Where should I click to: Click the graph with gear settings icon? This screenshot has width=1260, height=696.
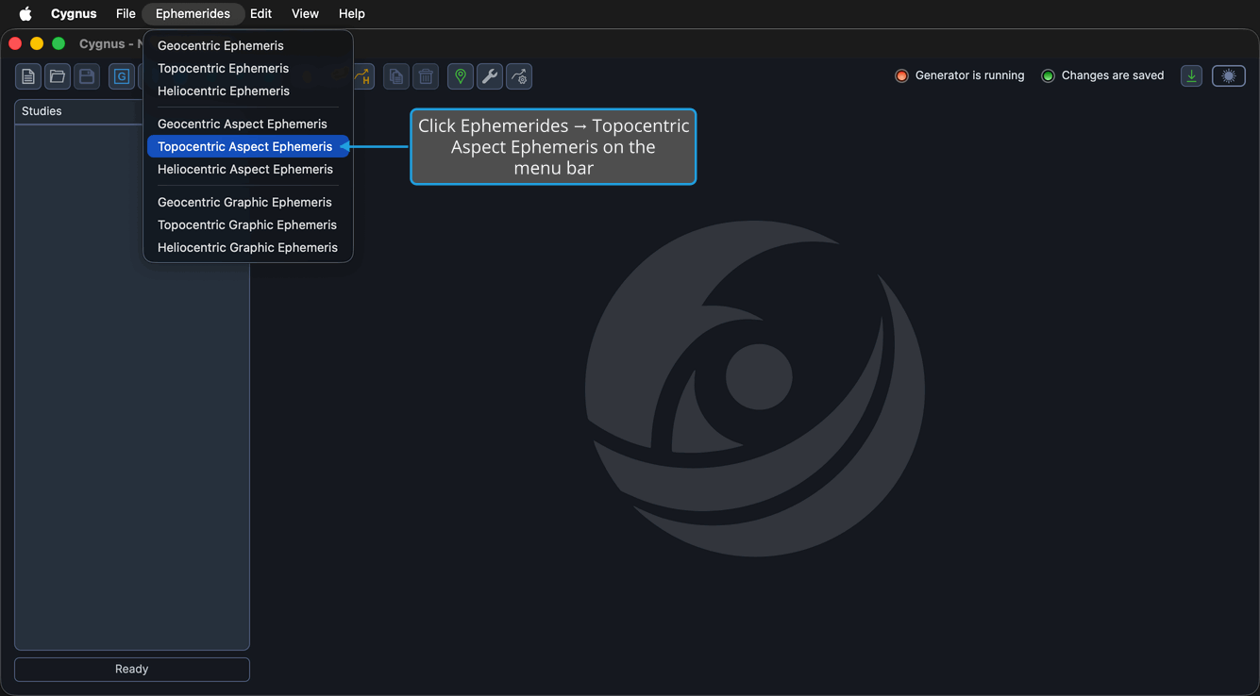519,76
